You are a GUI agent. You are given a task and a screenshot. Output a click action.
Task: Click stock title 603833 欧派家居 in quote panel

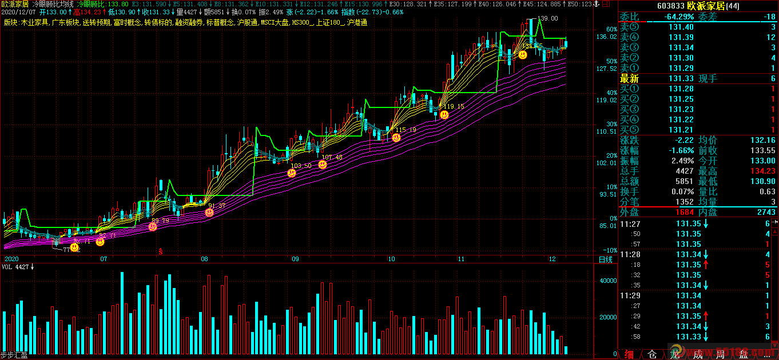[698, 5]
